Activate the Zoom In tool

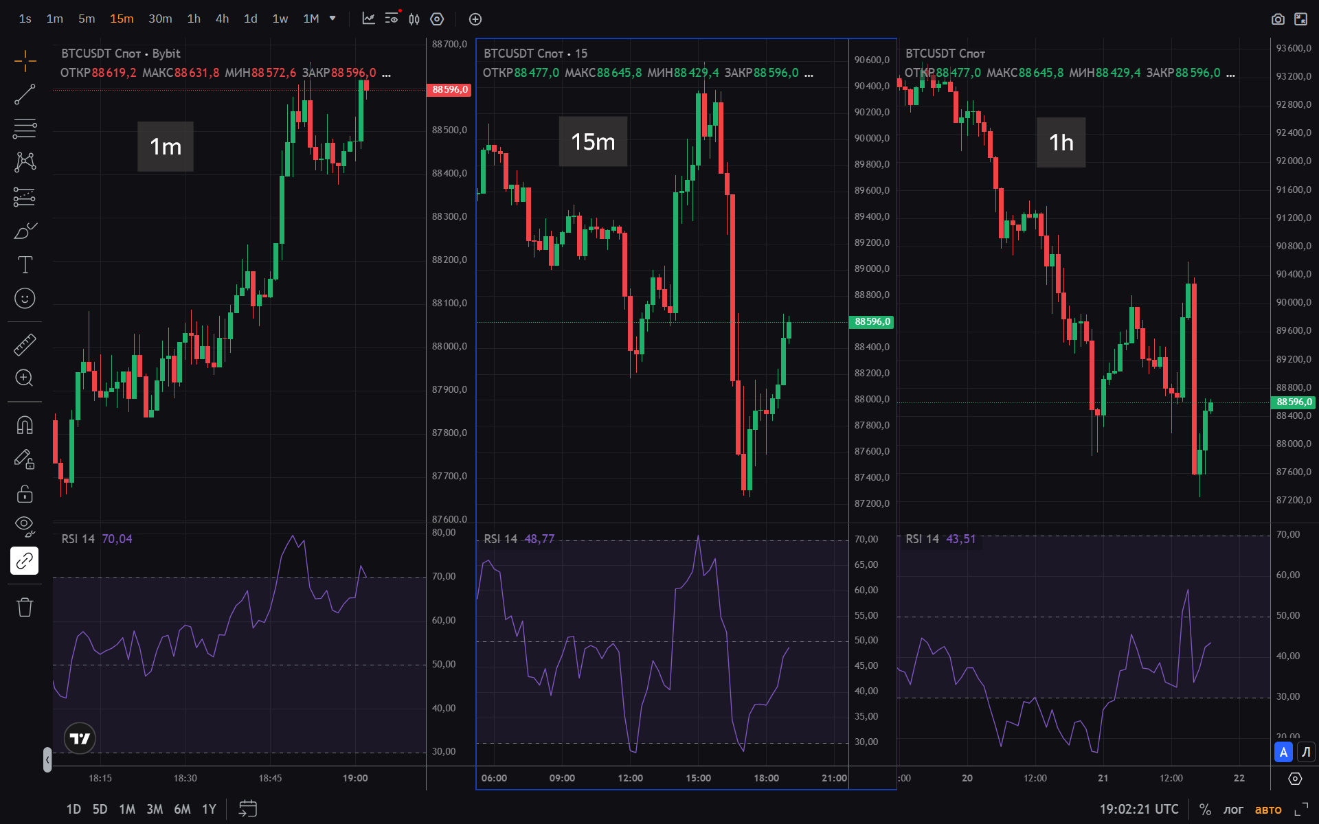click(25, 378)
